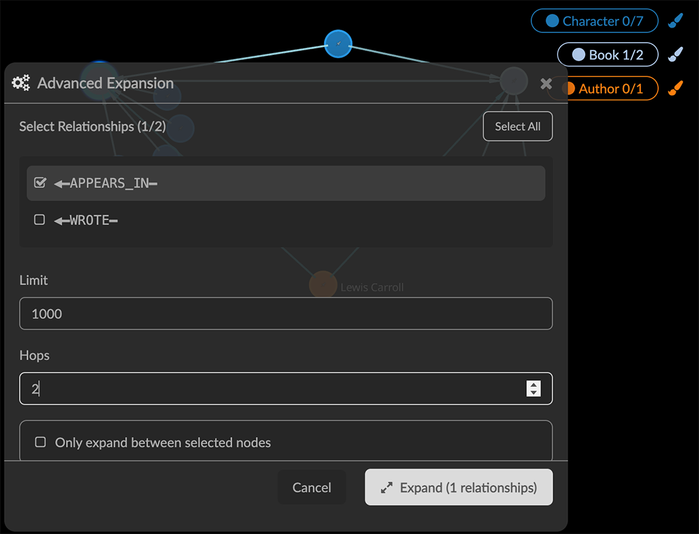Focus the Hops number field
Viewport: 699px width, 534px height.
(x=272, y=389)
